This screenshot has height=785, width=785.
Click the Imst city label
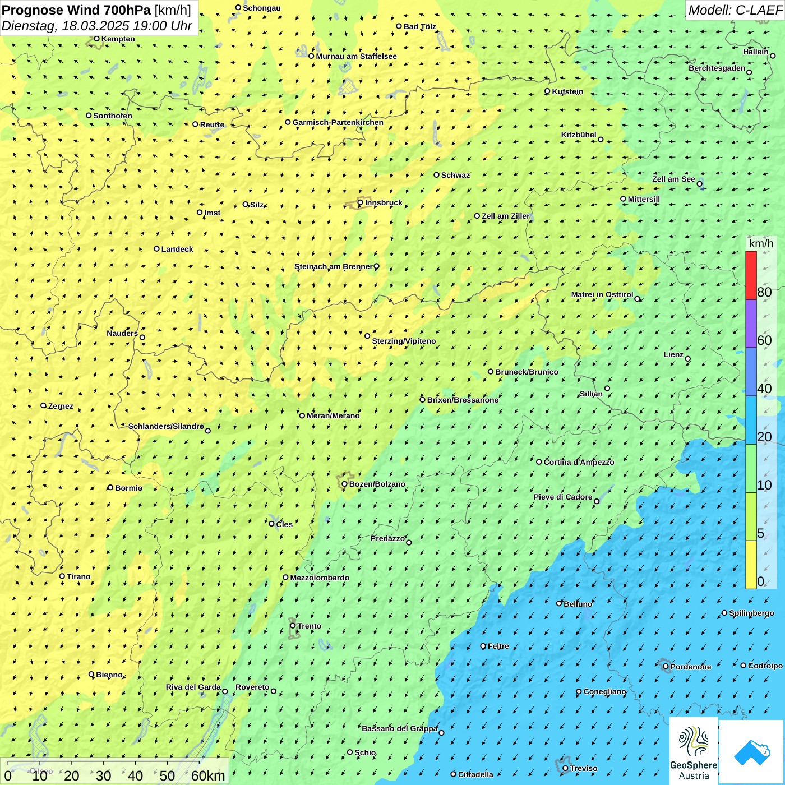click(x=213, y=213)
